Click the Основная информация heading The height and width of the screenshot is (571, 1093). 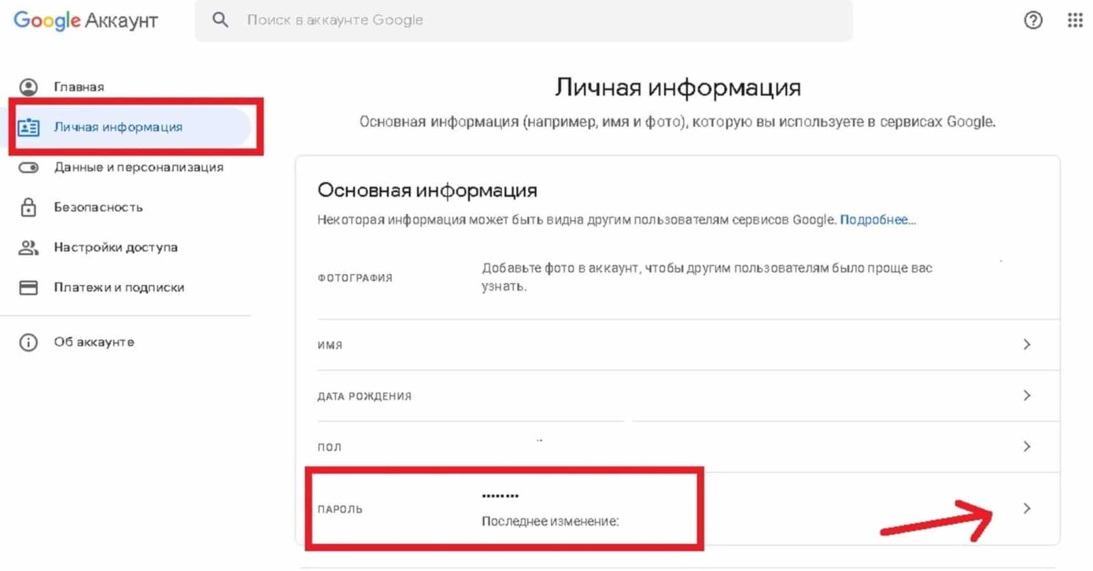[x=427, y=190]
